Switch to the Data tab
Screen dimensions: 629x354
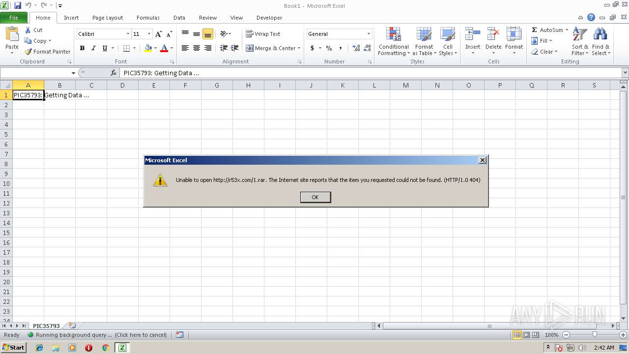point(179,18)
